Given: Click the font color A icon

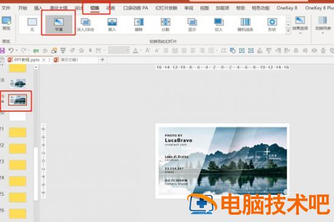Looking at the screenshot, I should pyautogui.click(x=135, y=51).
